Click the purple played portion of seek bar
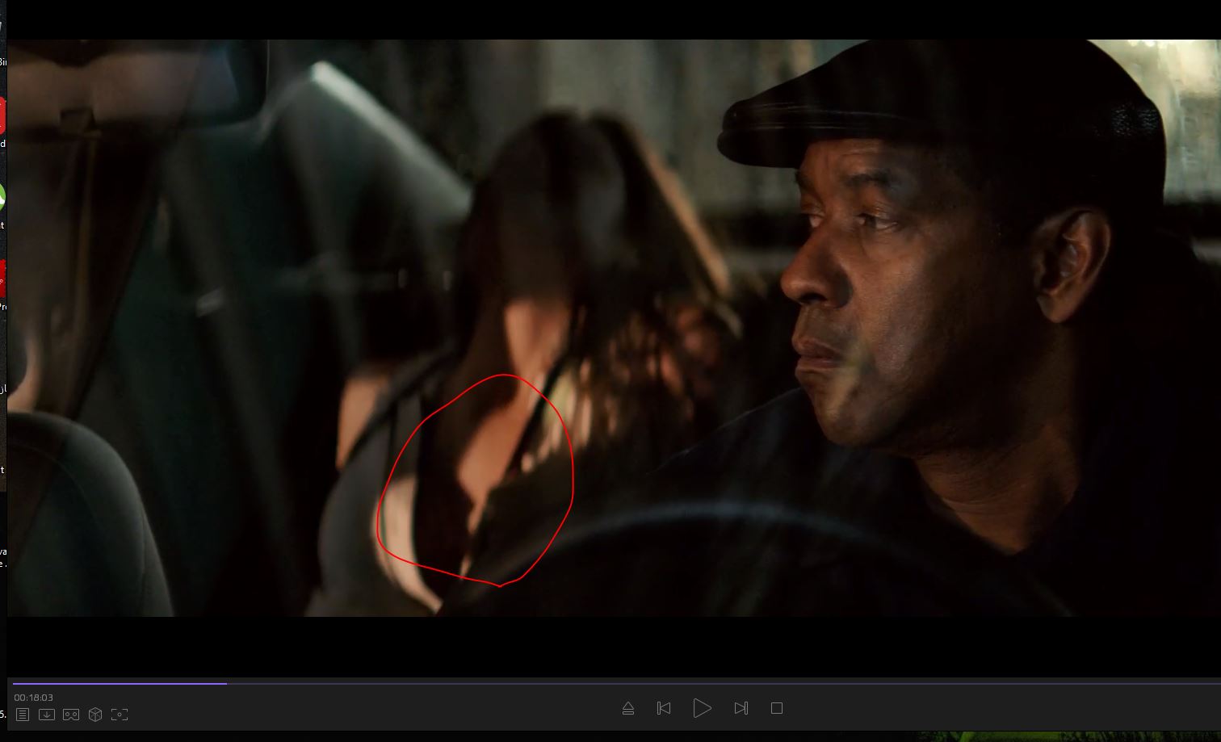The image size is (1221, 742). [121, 683]
